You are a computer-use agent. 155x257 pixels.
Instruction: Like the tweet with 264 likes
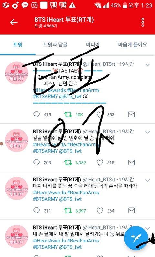[x=100, y=211]
